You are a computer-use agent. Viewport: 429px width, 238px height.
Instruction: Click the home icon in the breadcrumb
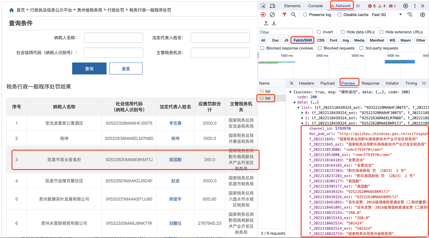tap(11, 10)
